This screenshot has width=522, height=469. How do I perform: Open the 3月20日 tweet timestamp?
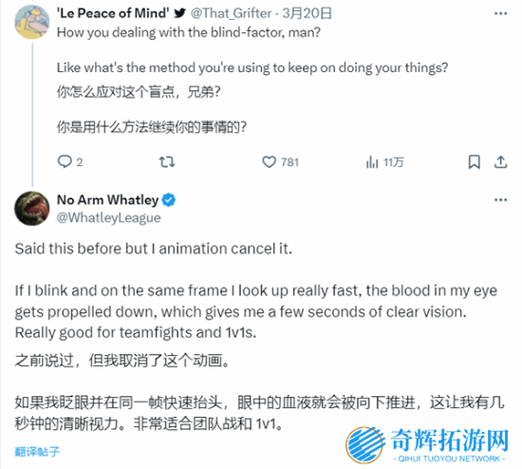click(307, 13)
